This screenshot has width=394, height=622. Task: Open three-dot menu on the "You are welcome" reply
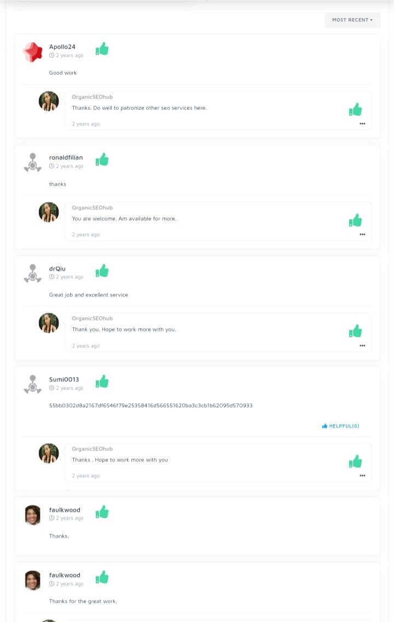(x=362, y=235)
